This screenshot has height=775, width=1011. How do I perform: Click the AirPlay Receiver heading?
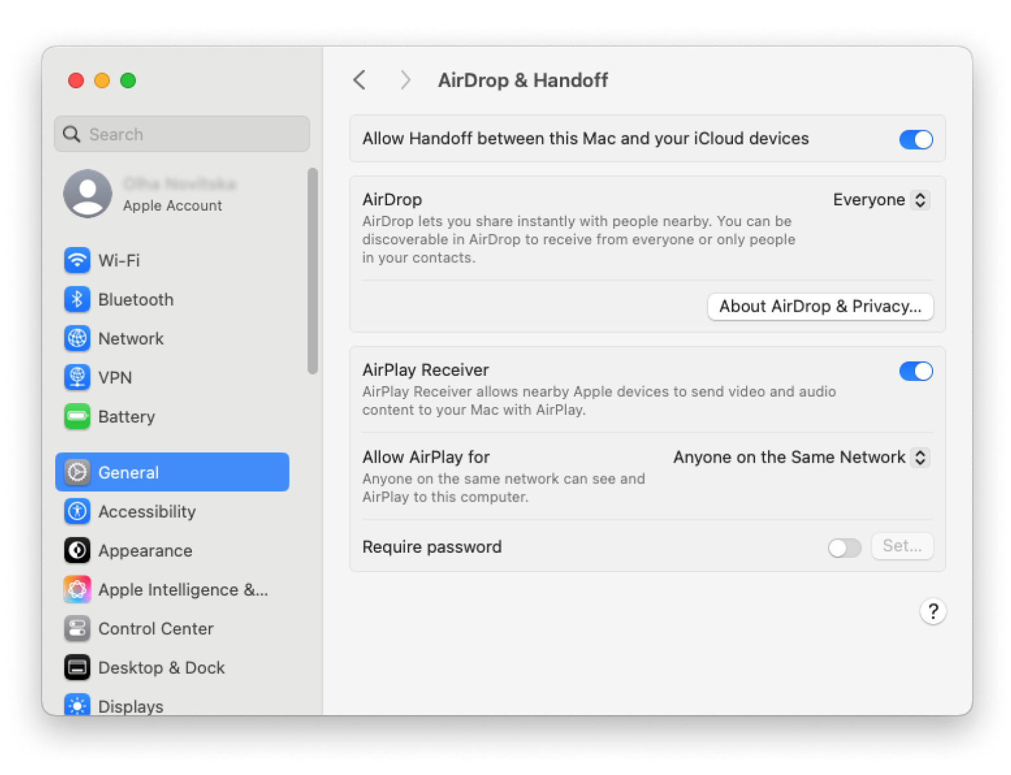click(x=426, y=370)
